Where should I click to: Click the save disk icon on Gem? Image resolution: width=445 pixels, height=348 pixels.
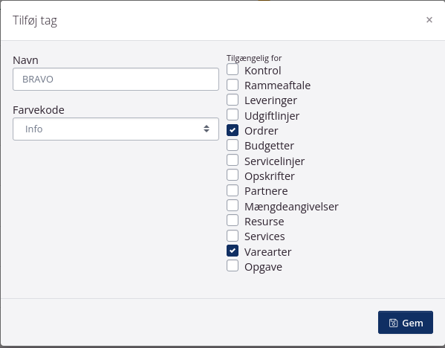(393, 323)
